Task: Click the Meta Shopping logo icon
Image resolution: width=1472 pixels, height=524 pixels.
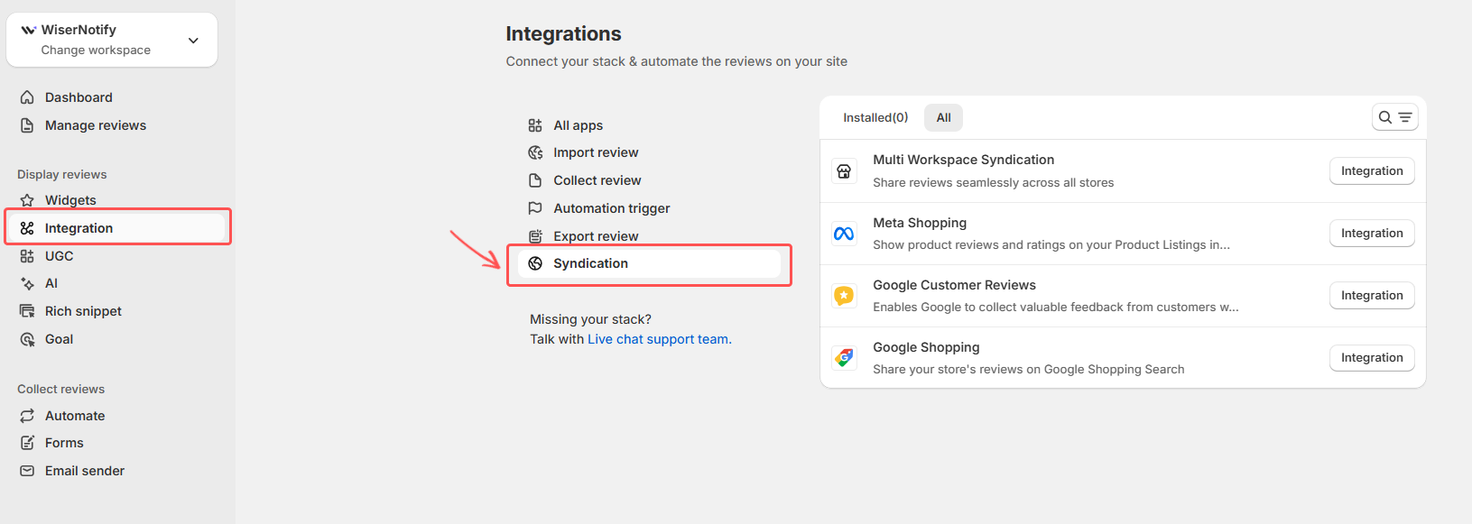Action: (x=844, y=234)
